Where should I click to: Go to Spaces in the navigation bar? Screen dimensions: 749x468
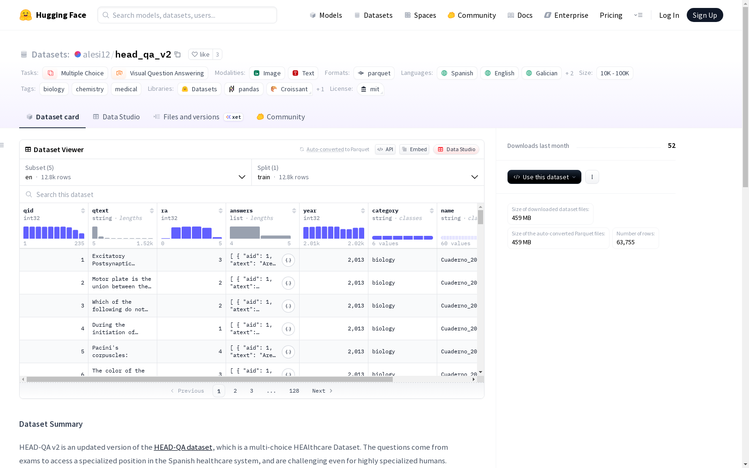(x=420, y=15)
